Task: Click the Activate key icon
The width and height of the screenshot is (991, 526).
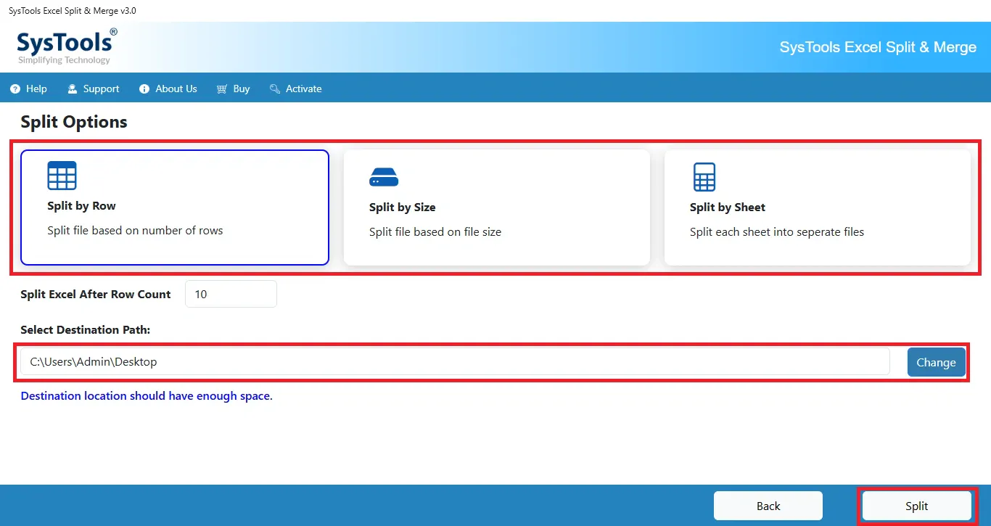Action: (275, 89)
